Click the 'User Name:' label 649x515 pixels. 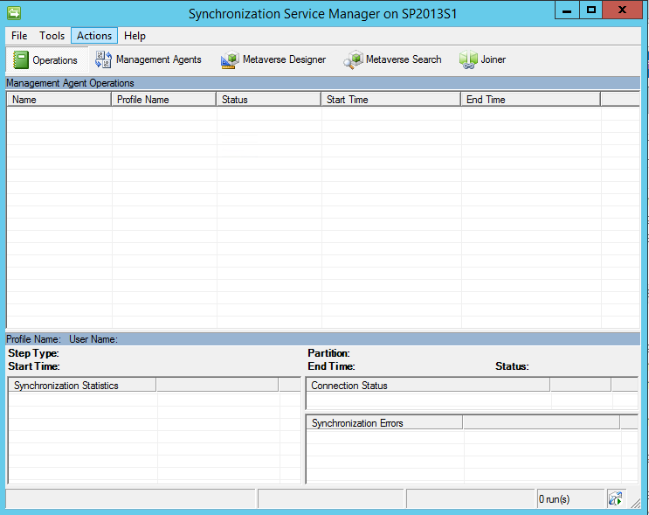pos(93,339)
